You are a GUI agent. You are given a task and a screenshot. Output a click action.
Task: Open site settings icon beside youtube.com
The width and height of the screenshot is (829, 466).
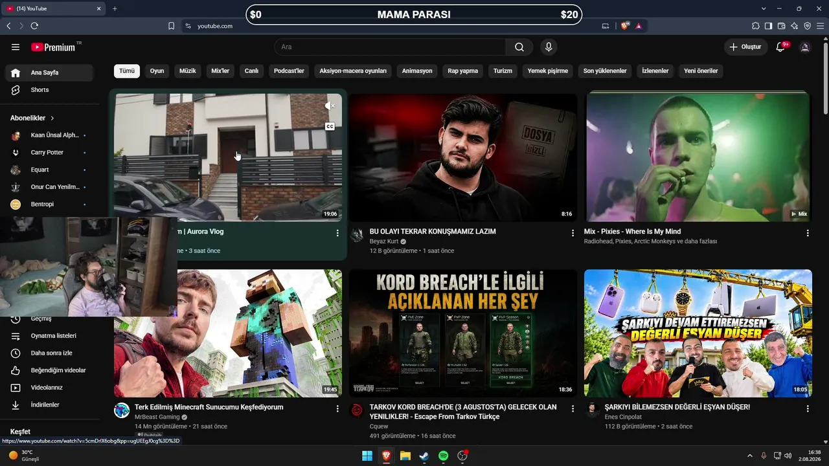[188, 26]
